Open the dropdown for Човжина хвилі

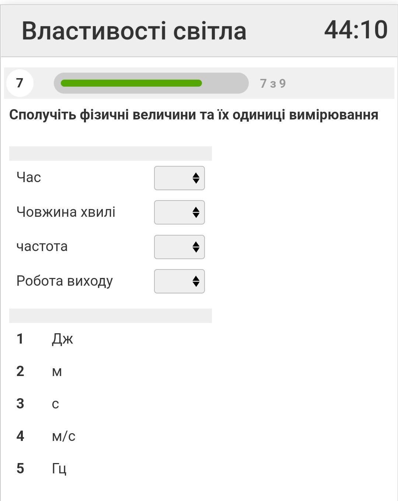pyautogui.click(x=179, y=212)
